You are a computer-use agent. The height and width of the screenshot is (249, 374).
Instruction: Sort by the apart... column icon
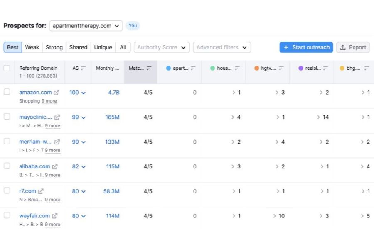click(x=193, y=68)
